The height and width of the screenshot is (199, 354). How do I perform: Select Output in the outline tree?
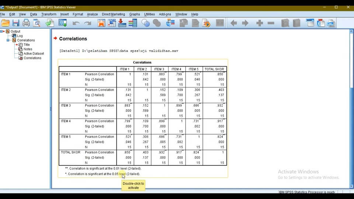coord(15,31)
